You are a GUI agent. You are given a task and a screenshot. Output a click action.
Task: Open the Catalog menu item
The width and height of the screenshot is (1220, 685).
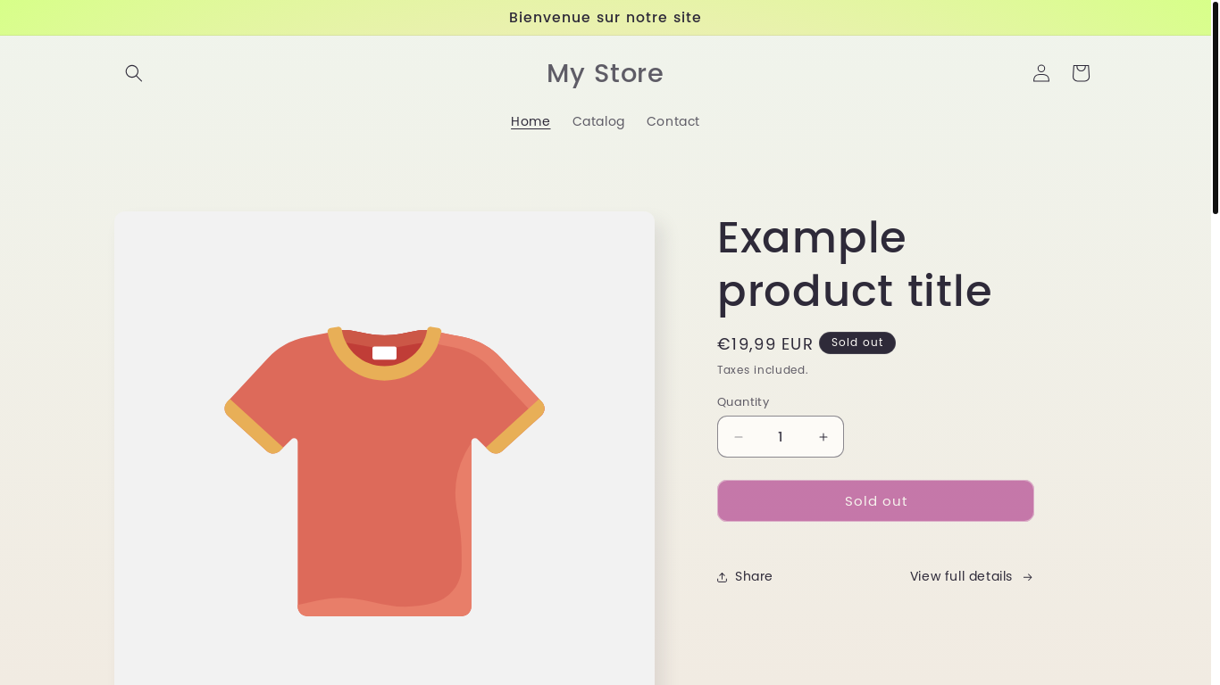pyautogui.click(x=598, y=121)
